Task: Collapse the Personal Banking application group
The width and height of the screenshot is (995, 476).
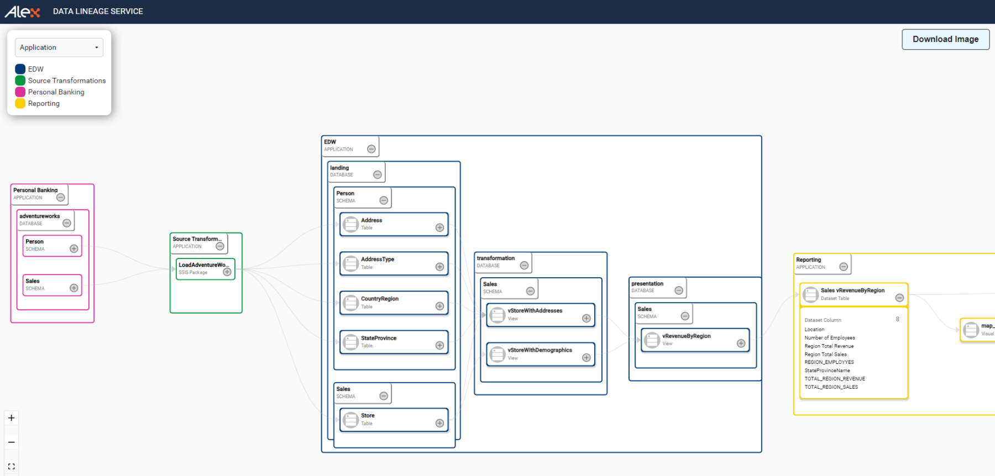Action: coord(61,197)
